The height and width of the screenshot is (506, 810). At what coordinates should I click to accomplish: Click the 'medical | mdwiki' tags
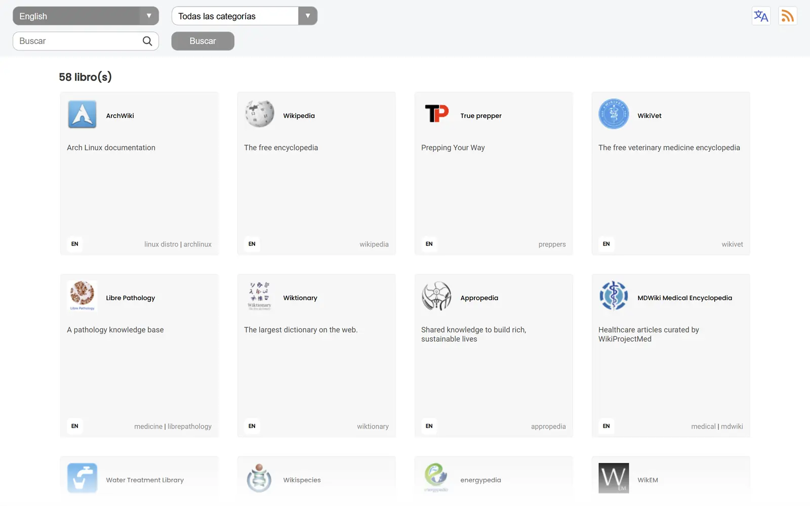(x=717, y=427)
